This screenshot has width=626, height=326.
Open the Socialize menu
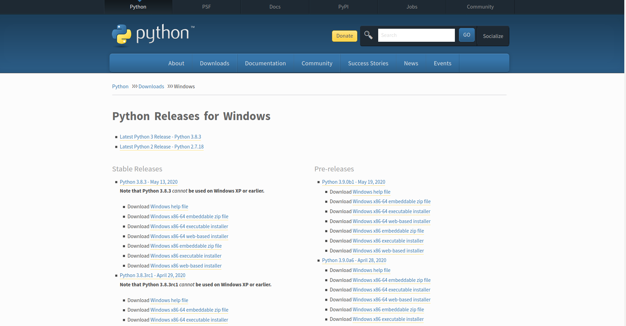[x=493, y=36]
